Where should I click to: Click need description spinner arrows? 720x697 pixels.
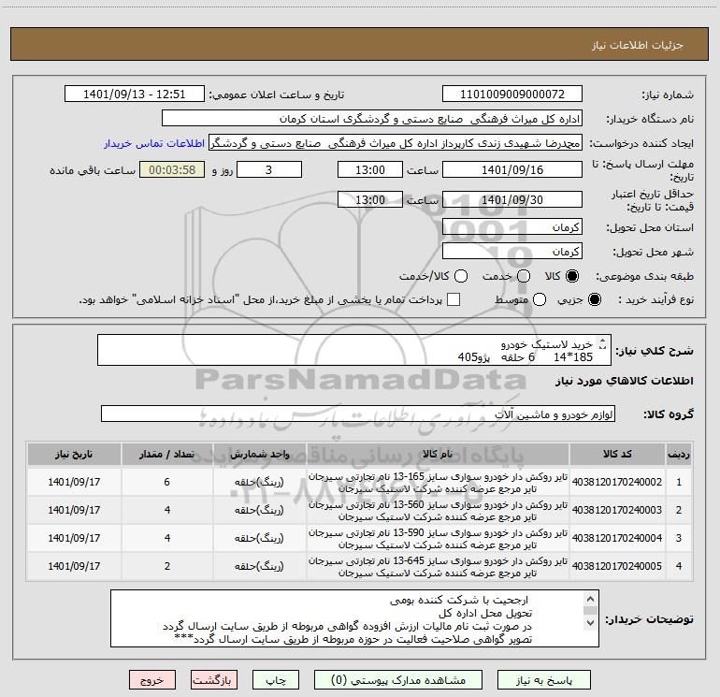coord(603,343)
